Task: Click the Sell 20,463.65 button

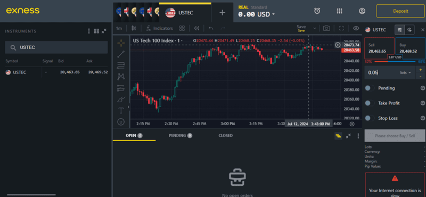Action: click(x=379, y=48)
